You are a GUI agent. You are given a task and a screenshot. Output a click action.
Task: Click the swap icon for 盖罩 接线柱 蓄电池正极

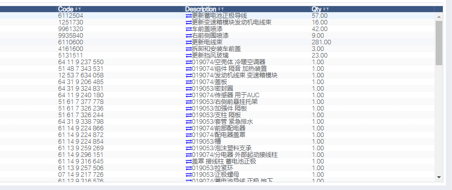coord(189,161)
